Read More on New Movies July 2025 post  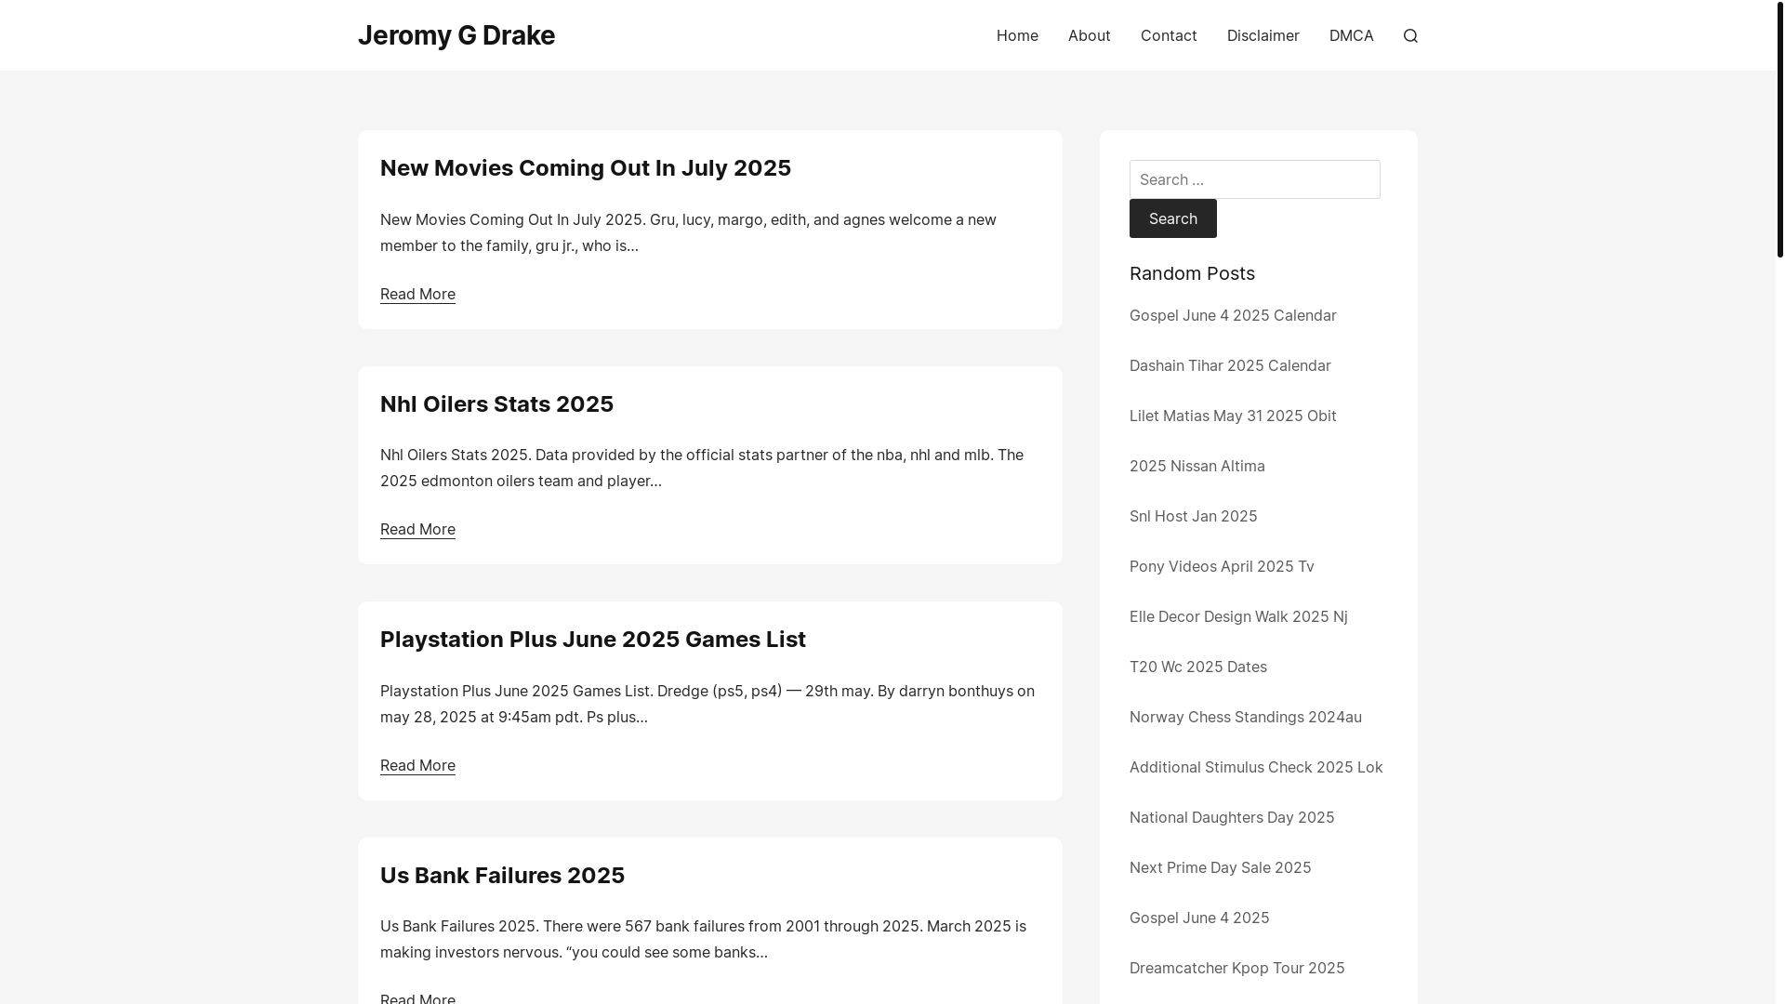tap(417, 294)
